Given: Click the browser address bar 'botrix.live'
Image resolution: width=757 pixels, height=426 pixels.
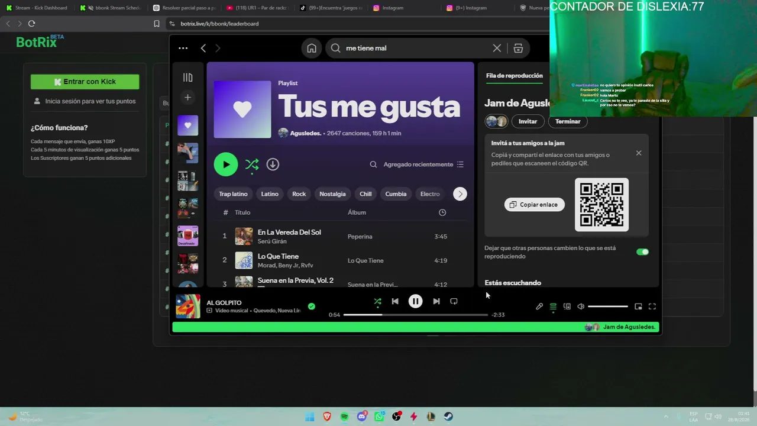Looking at the screenshot, I should pyautogui.click(x=219, y=24).
